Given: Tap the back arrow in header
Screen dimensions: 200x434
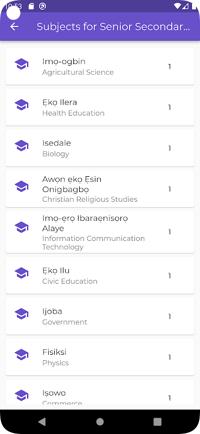Looking at the screenshot, I should point(14,27).
